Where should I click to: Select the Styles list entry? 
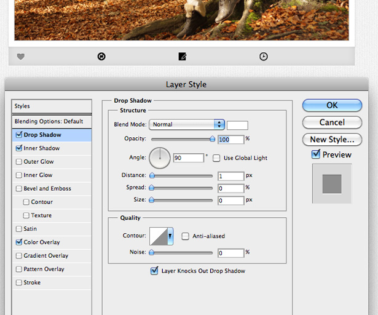(x=52, y=106)
